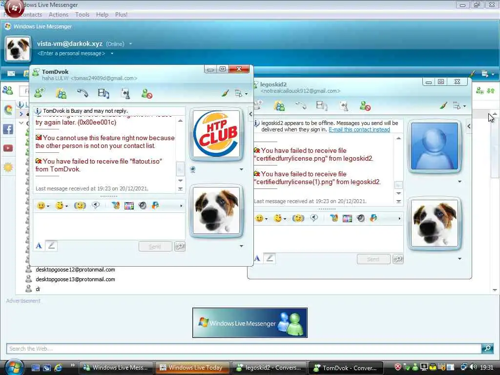This screenshot has width=500, height=375.
Task: Open Tools menu in main Messenger window
Action: pos(82,15)
